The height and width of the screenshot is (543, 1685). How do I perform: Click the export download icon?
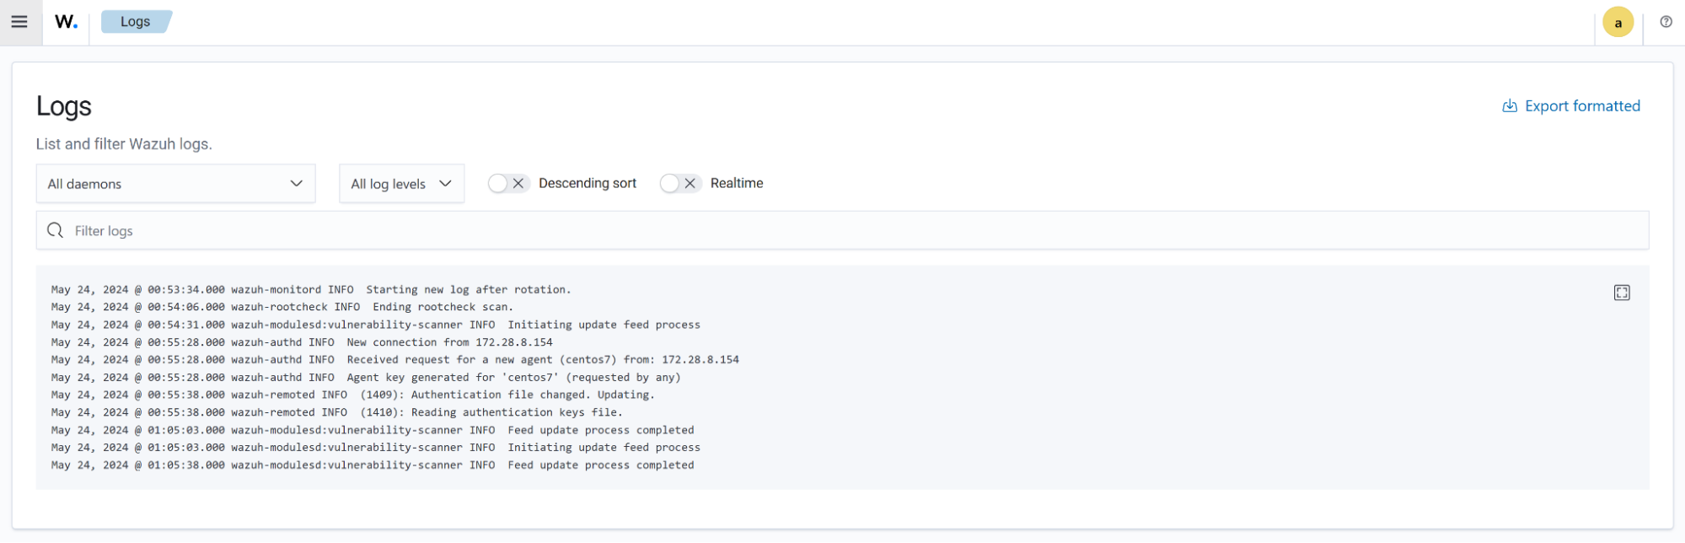click(x=1510, y=106)
